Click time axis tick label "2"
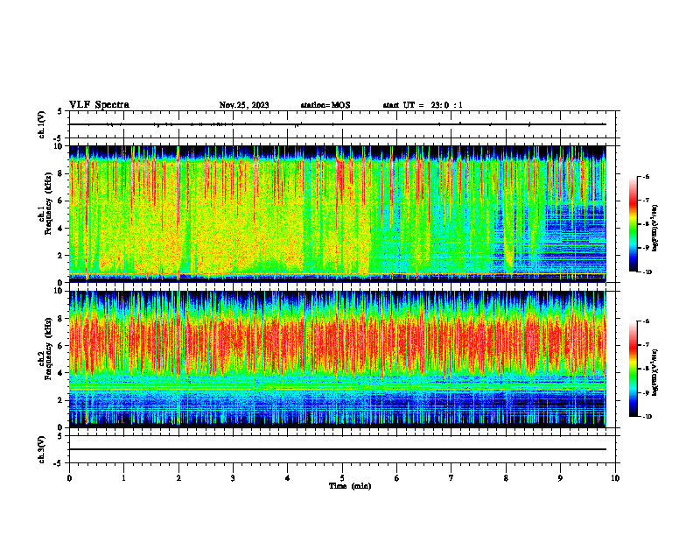This screenshot has height=536, width=693. [178, 478]
